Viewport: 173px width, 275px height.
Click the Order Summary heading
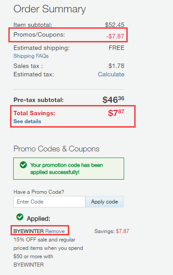coord(50,9)
